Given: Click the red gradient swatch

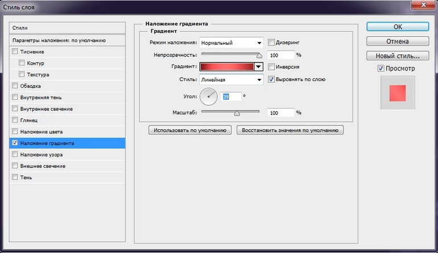Looking at the screenshot, I should [x=227, y=66].
